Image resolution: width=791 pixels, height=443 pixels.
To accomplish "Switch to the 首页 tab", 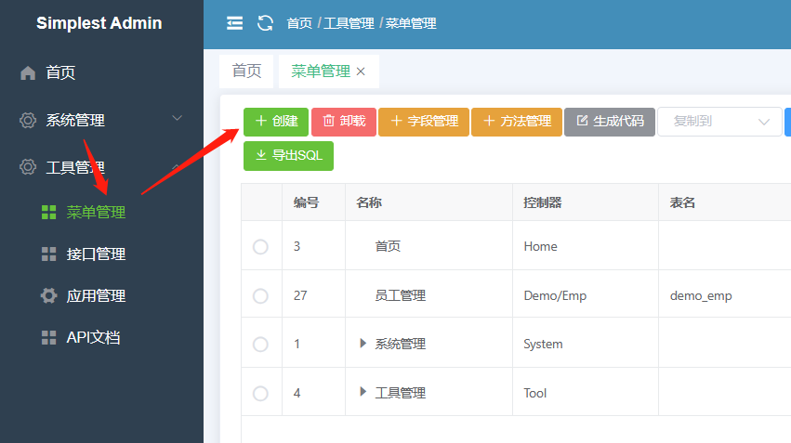I will coord(247,72).
